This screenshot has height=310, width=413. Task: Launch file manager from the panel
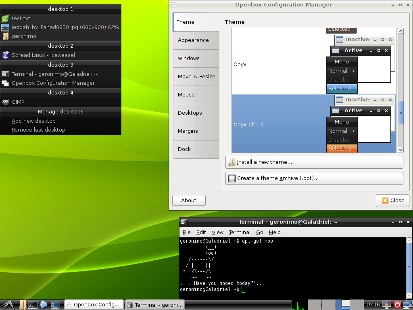23,305
